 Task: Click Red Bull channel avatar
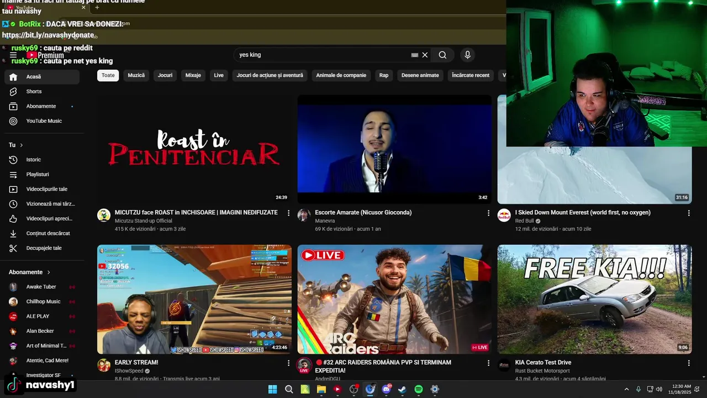coord(504,215)
